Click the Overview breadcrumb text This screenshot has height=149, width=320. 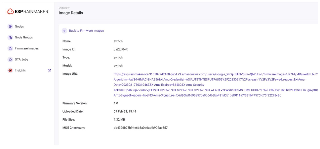(64, 8)
